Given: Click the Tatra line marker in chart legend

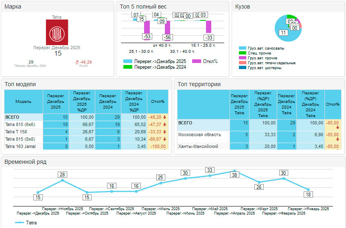Looking at the screenshot, I should click(20, 223).
